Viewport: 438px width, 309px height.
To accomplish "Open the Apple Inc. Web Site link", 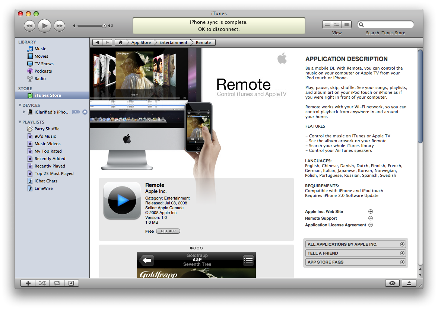I will pyautogui.click(x=324, y=211).
